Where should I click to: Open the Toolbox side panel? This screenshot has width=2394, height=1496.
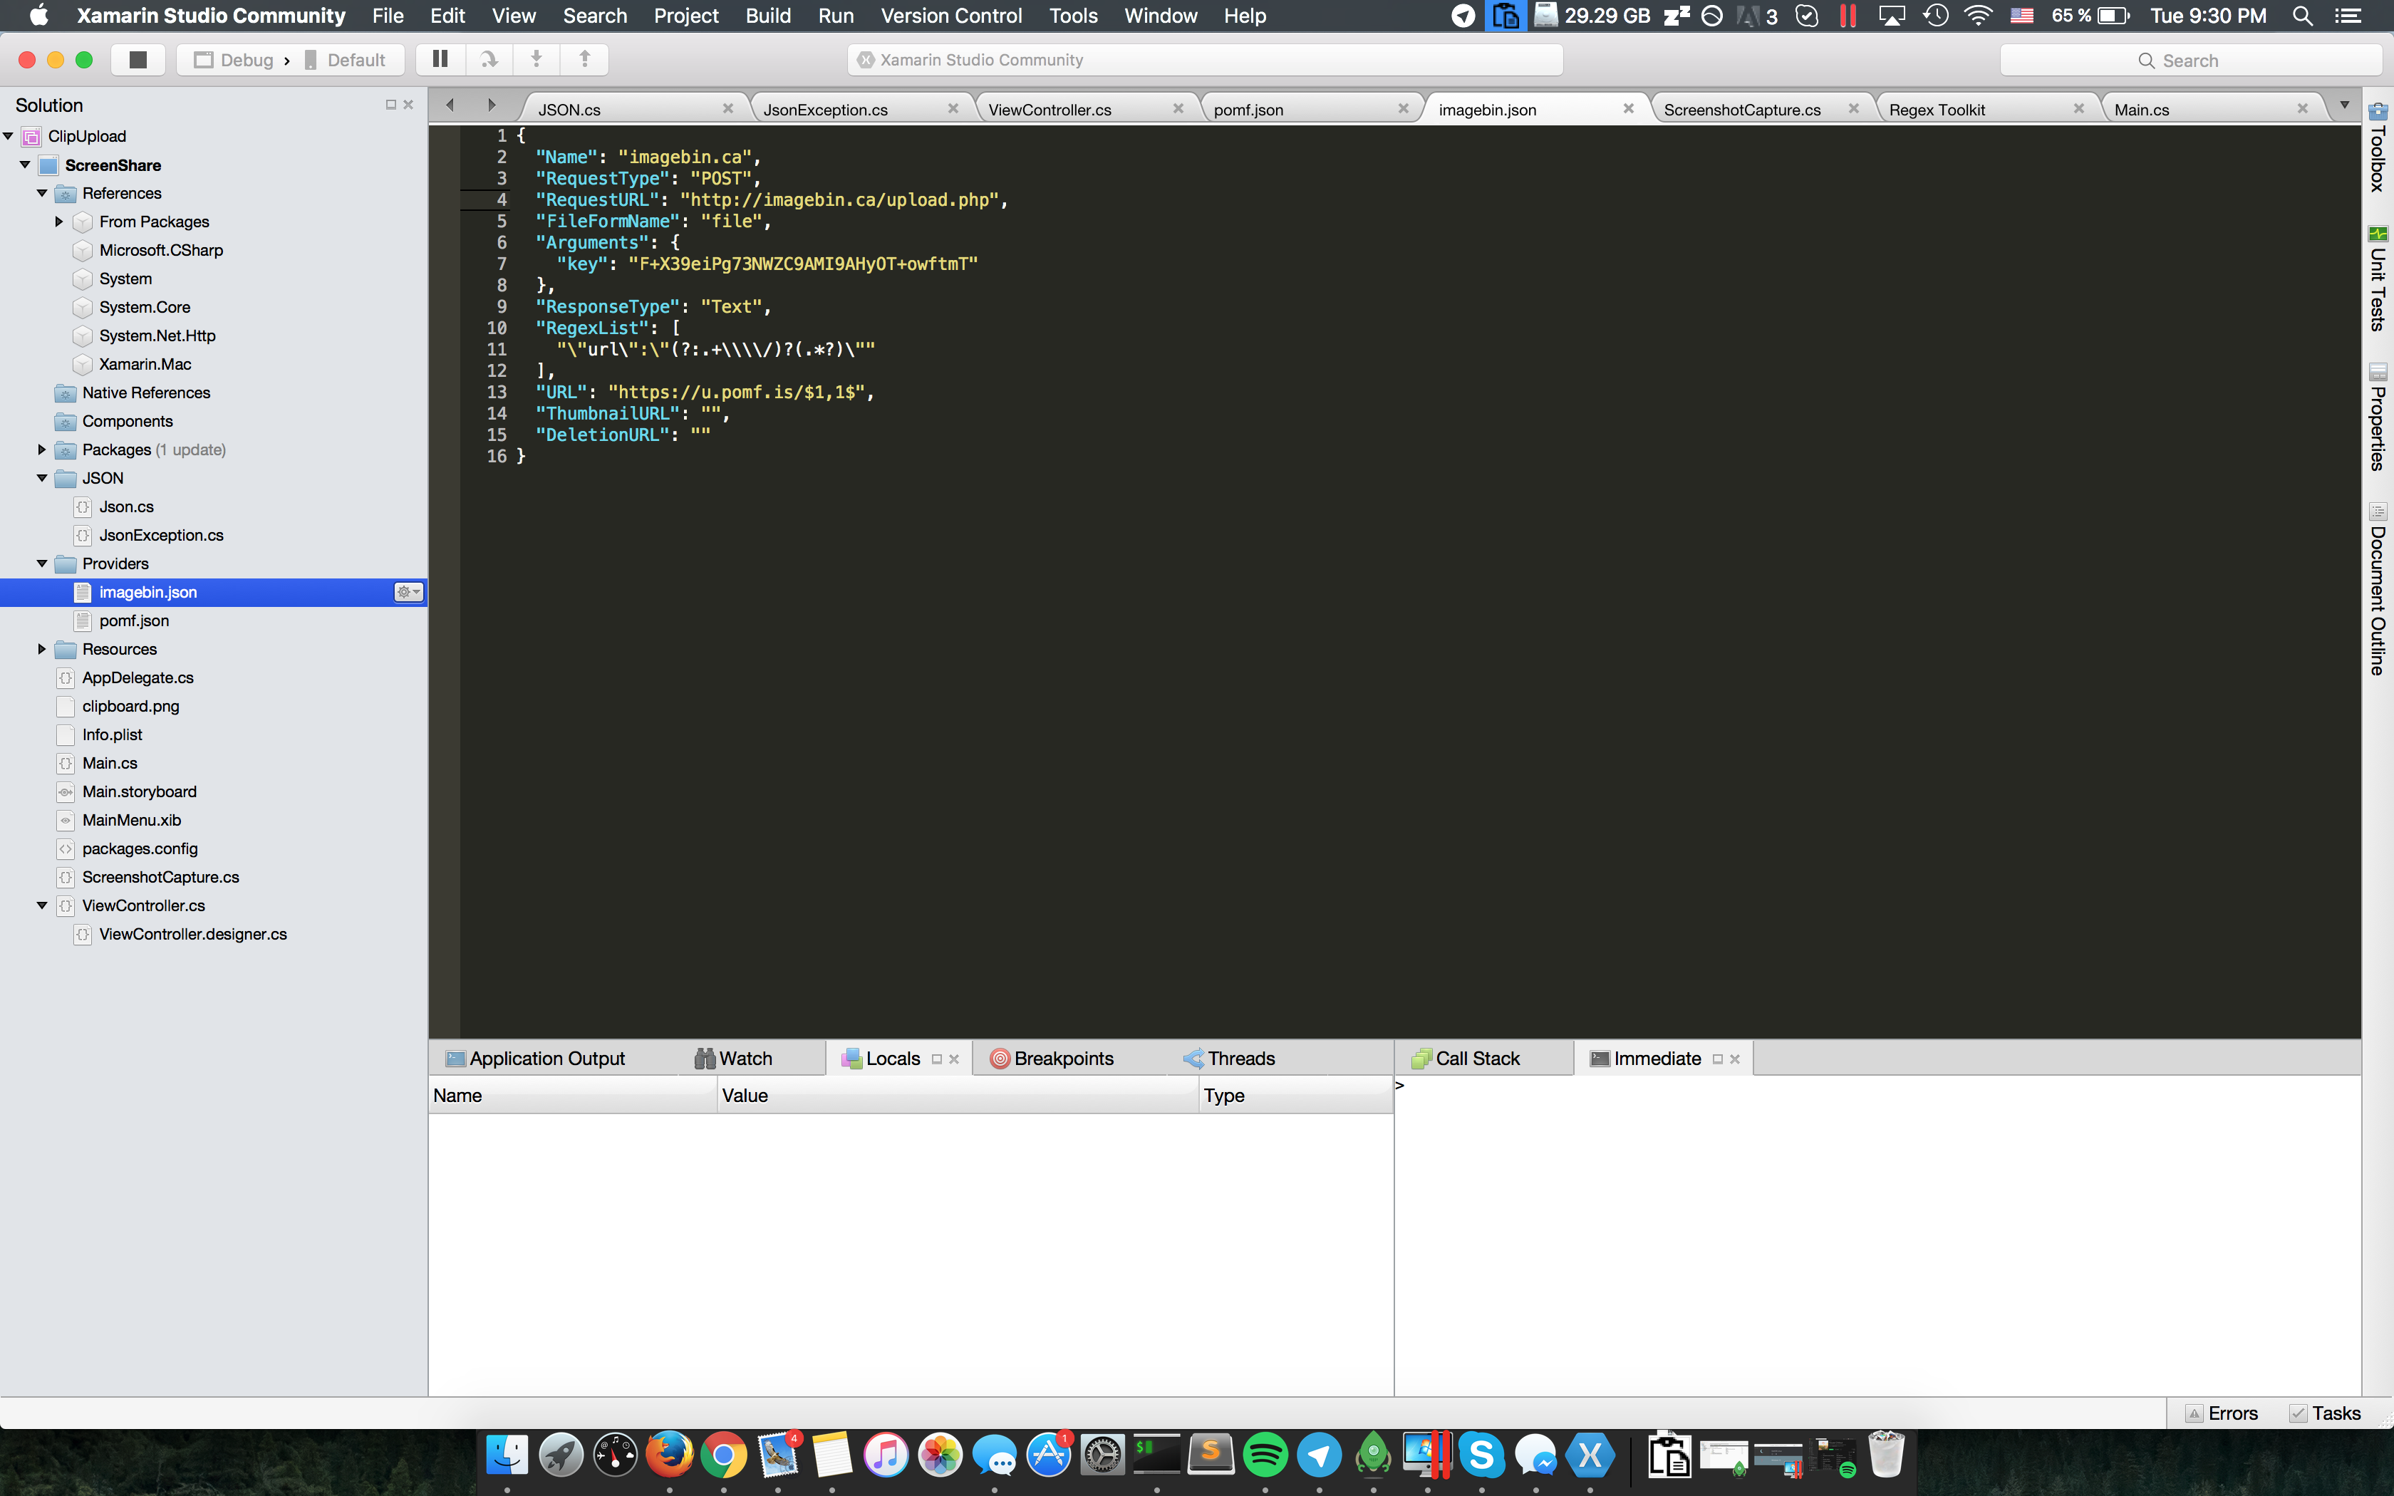point(2377,147)
